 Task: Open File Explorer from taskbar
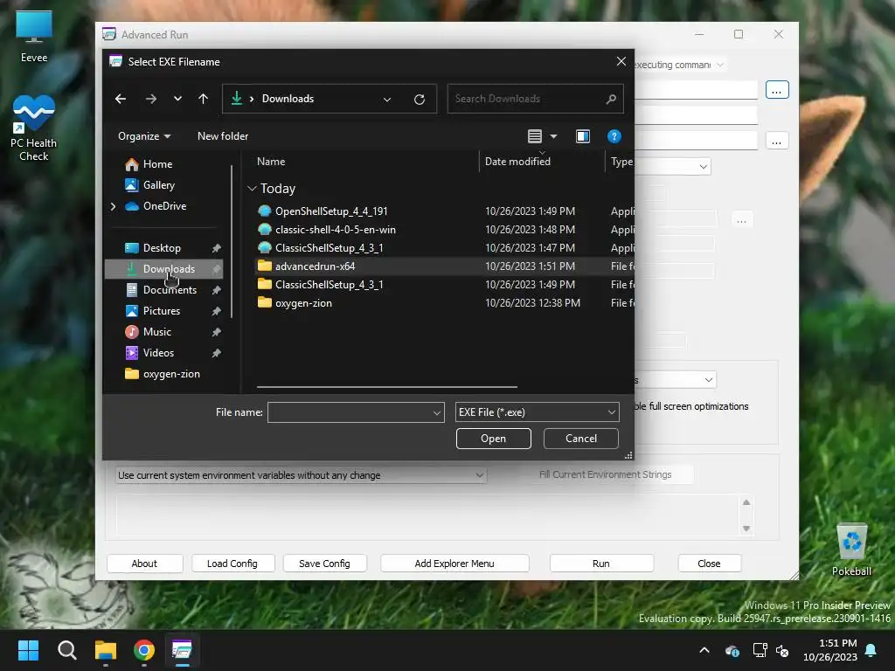pyautogui.click(x=106, y=650)
